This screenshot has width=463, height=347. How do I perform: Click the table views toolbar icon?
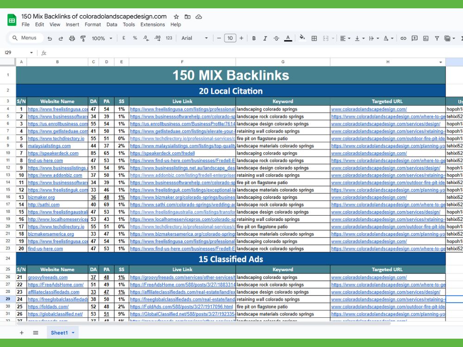[x=448, y=38]
